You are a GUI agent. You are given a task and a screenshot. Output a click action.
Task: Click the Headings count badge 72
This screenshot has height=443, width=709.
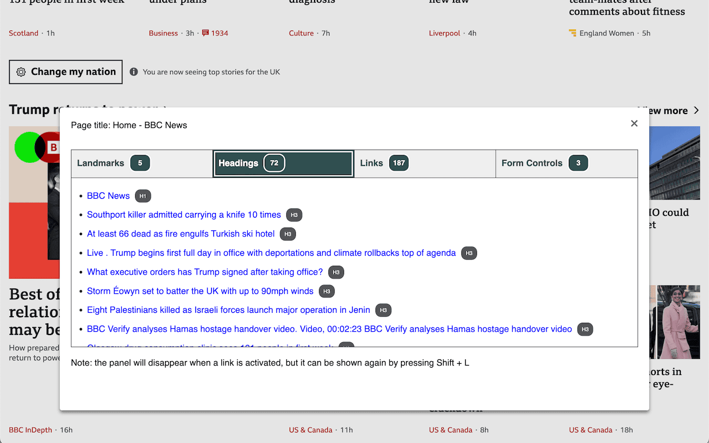tap(274, 163)
